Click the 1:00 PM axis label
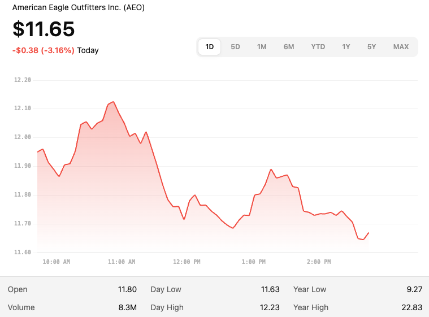This screenshot has height=317, width=429. click(254, 262)
